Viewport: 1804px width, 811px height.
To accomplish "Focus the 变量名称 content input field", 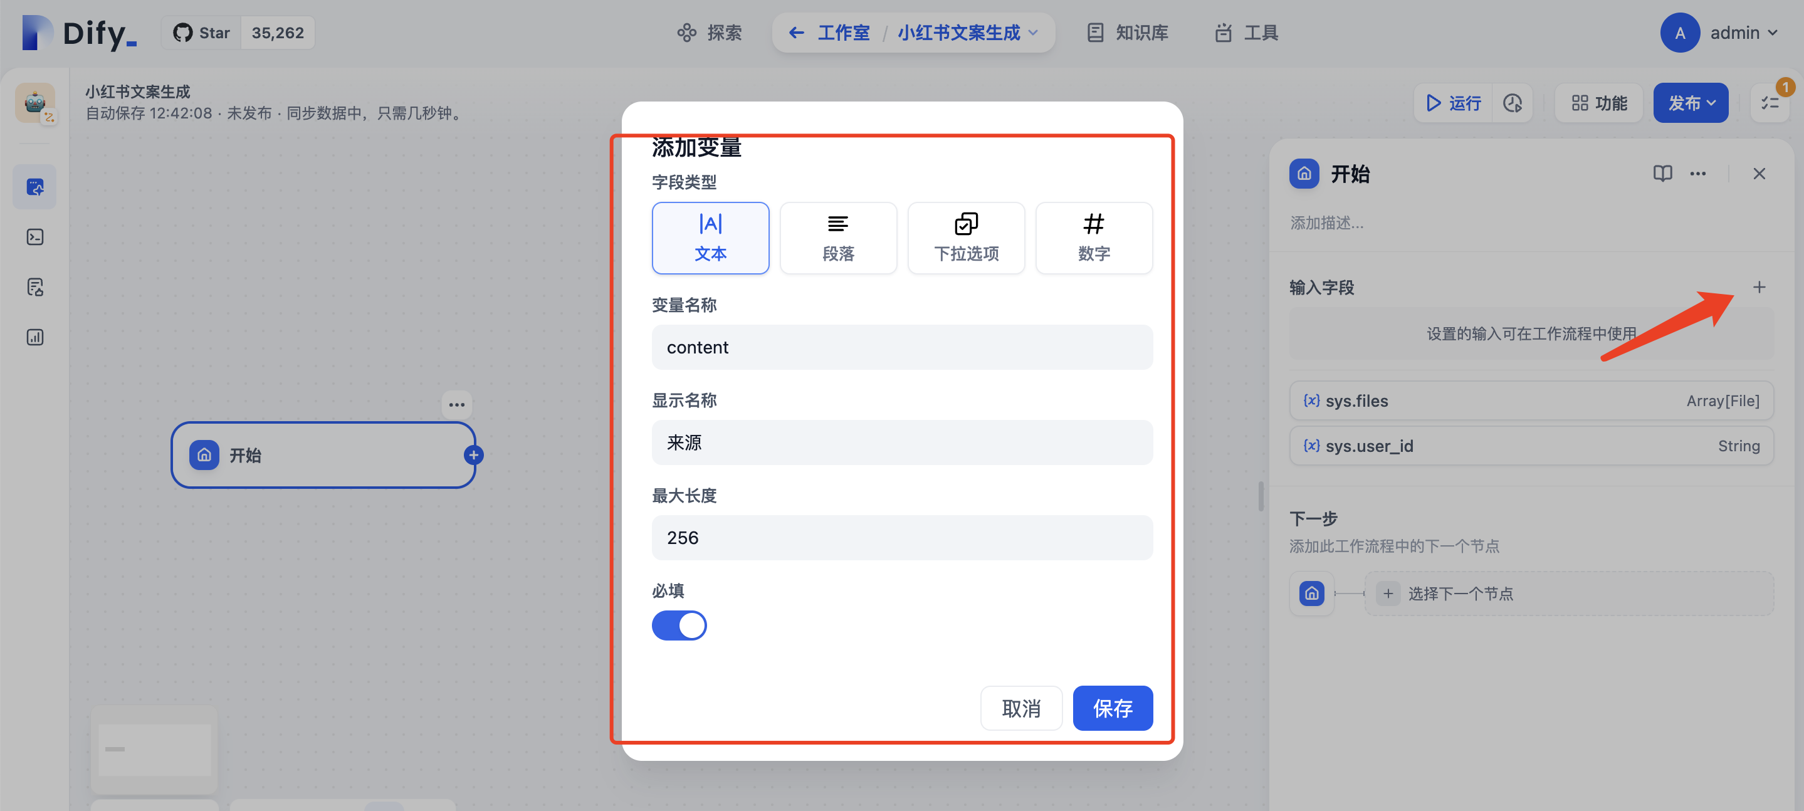I will click(901, 347).
